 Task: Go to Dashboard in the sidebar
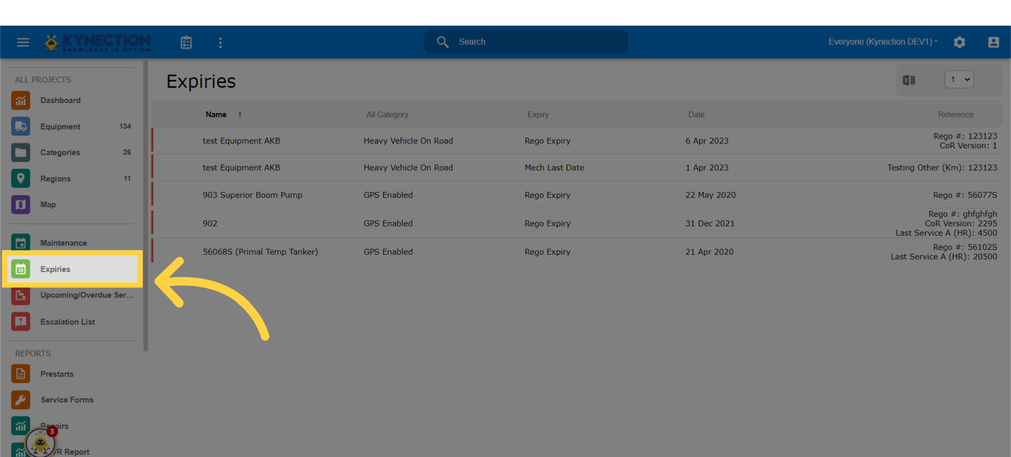[x=60, y=100]
